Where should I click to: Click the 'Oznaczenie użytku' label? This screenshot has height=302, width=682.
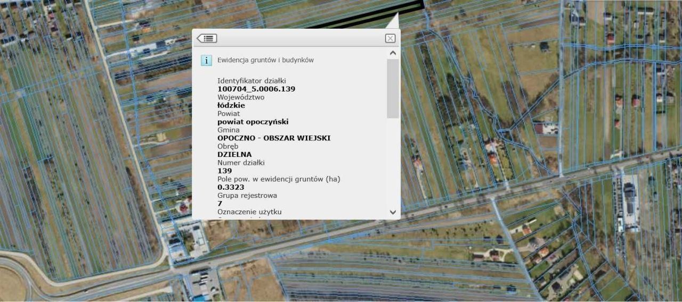point(249,212)
